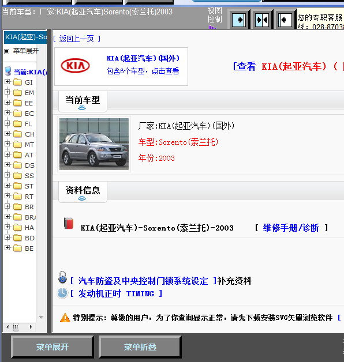
Task: Expand the BD tree node
Action: (7, 237)
